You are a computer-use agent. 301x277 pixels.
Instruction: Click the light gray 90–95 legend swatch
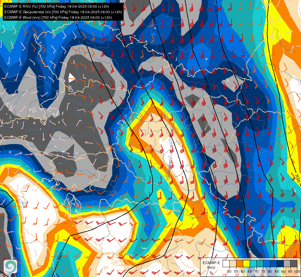[x=287, y=263]
